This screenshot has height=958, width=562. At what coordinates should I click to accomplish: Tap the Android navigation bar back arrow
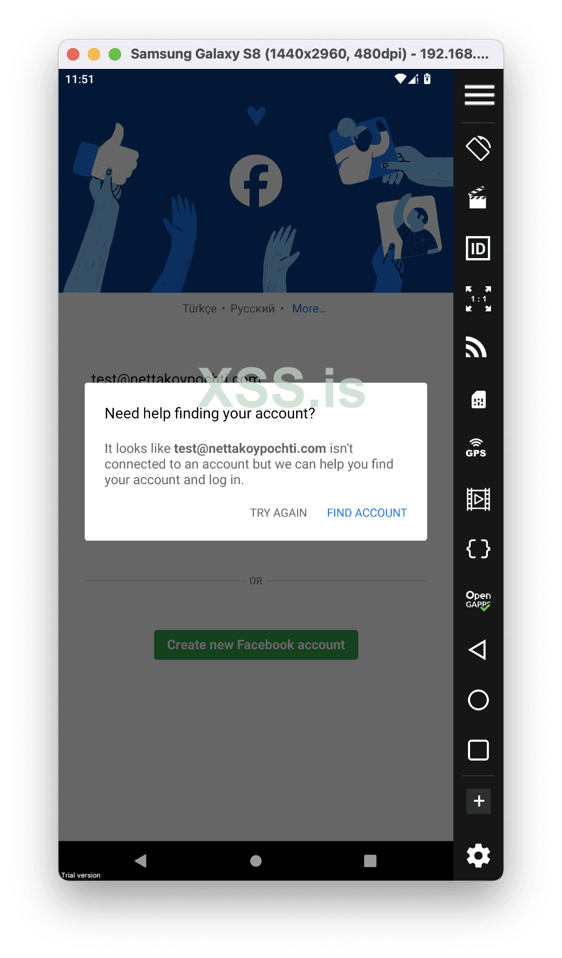(140, 861)
